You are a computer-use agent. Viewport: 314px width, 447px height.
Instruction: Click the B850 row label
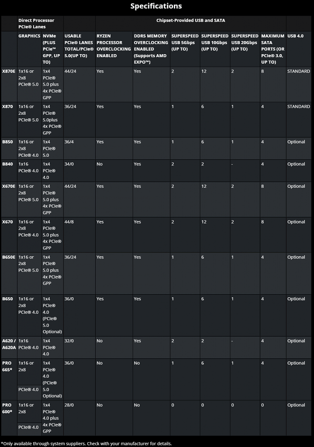coord(7,142)
